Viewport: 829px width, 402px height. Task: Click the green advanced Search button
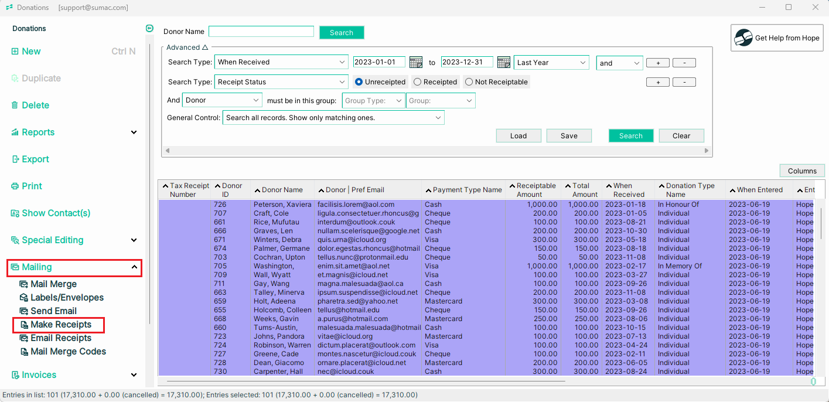(631, 136)
